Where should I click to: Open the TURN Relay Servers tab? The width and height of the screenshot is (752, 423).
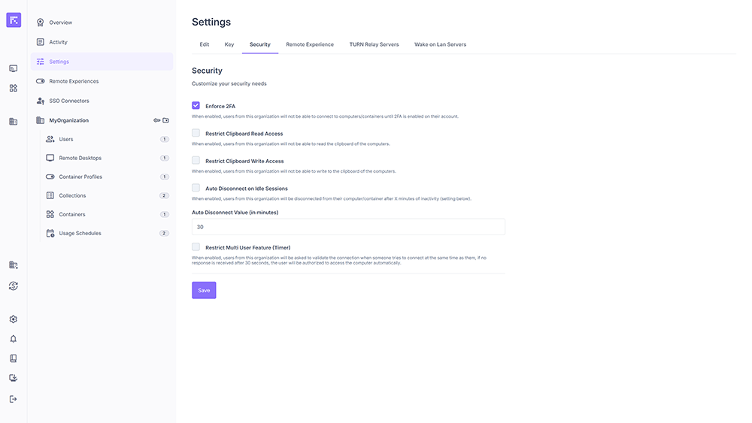(374, 44)
